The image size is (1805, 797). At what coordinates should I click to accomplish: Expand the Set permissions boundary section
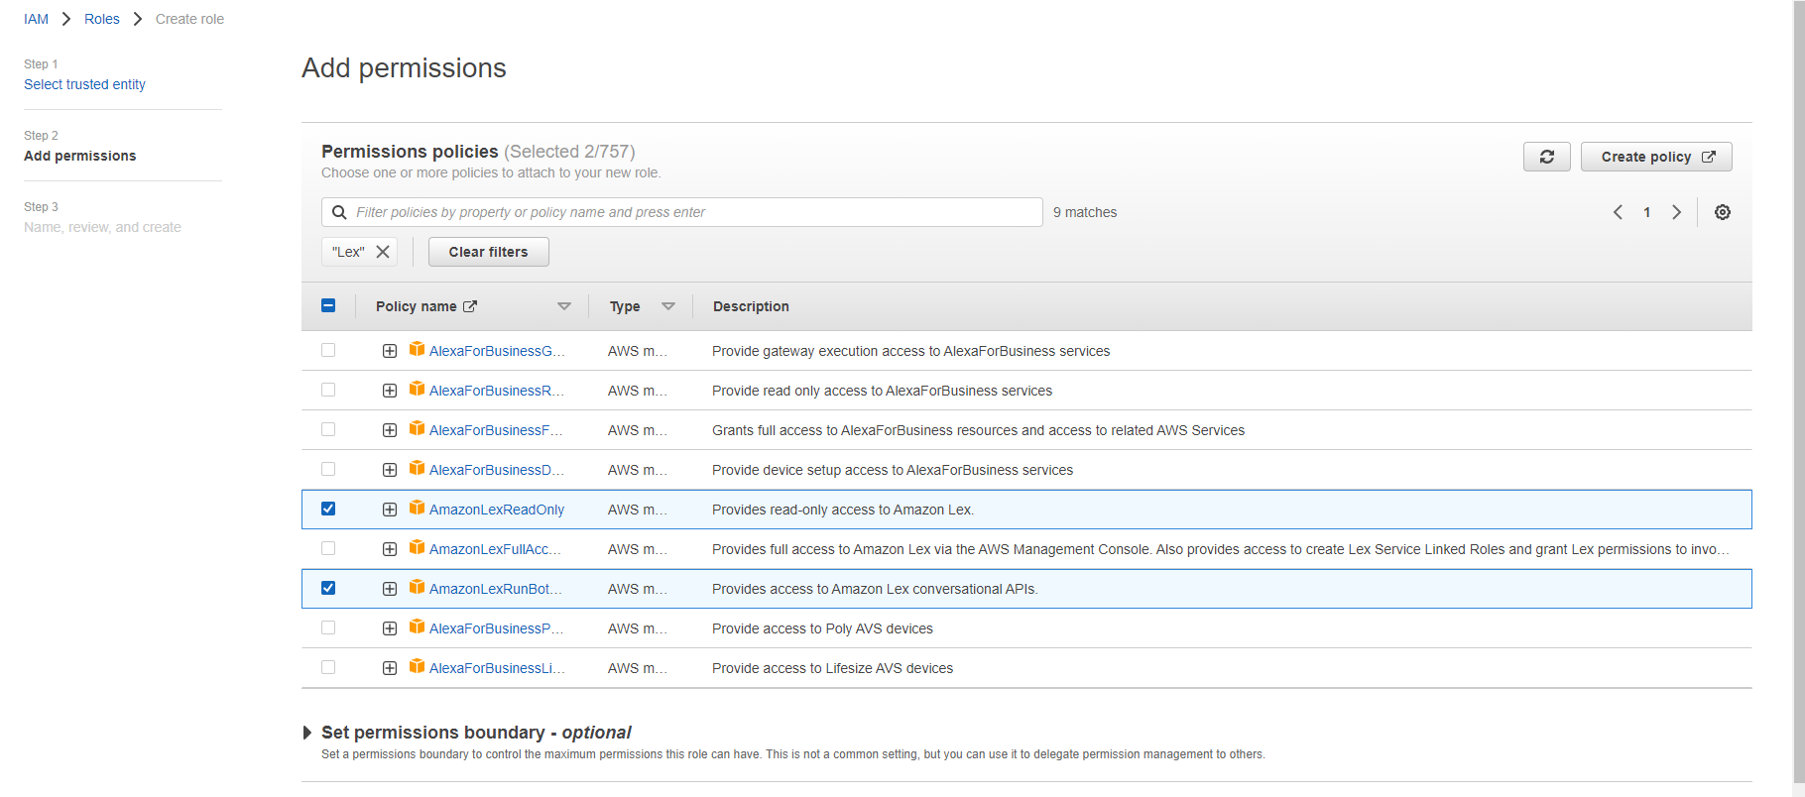coord(307,733)
